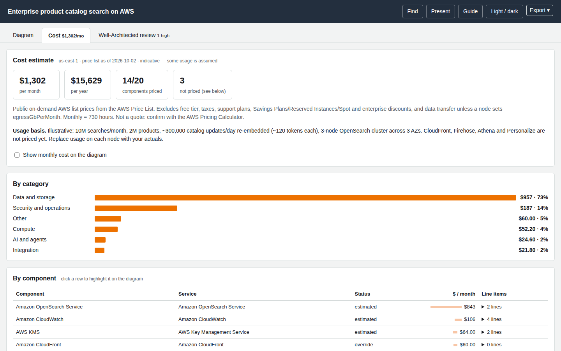Click the estimated status for AWS KMS
Viewport: 561px width, 351px height.
click(x=365, y=332)
